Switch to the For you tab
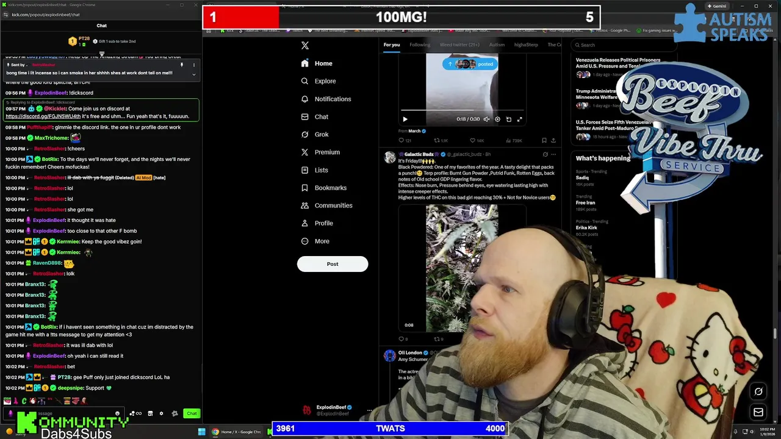The height and width of the screenshot is (439, 781). tap(392, 45)
